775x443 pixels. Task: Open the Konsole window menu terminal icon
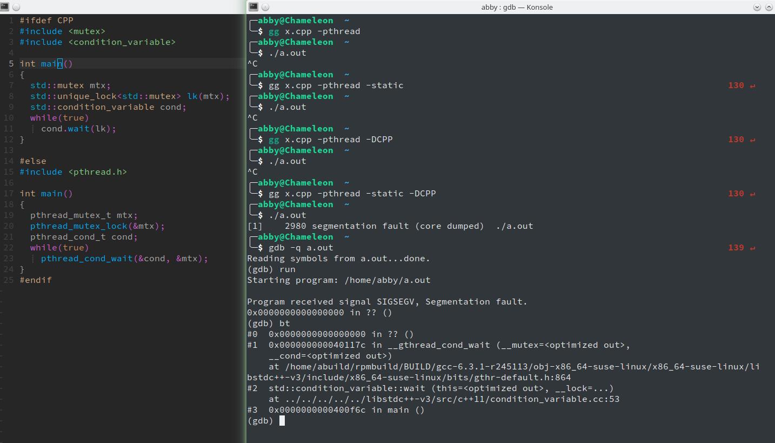253,7
